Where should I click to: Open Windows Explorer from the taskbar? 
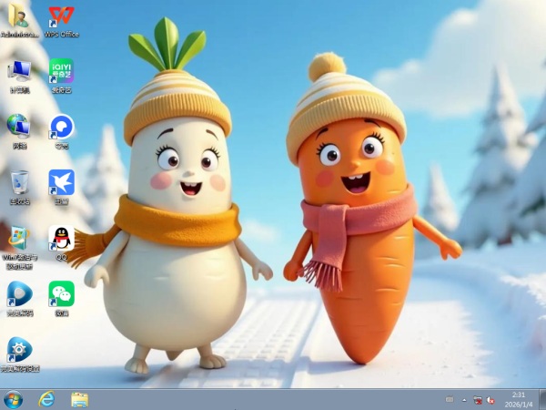79,399
